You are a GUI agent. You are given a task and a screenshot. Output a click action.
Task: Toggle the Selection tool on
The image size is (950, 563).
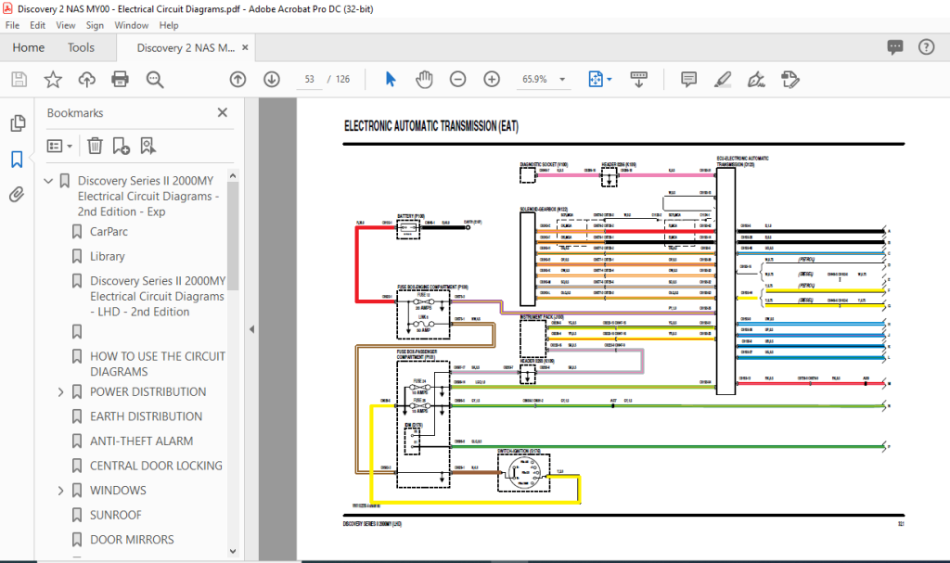click(390, 79)
